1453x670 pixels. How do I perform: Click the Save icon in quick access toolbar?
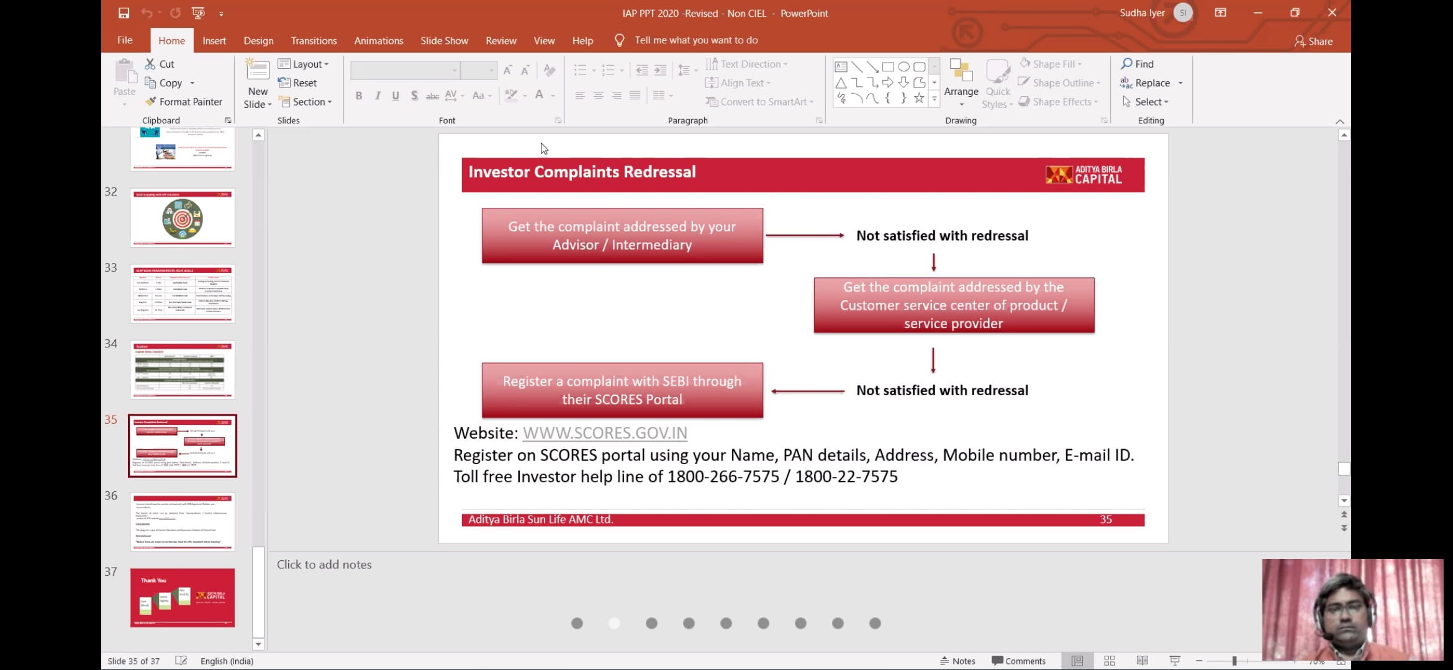[x=124, y=13]
